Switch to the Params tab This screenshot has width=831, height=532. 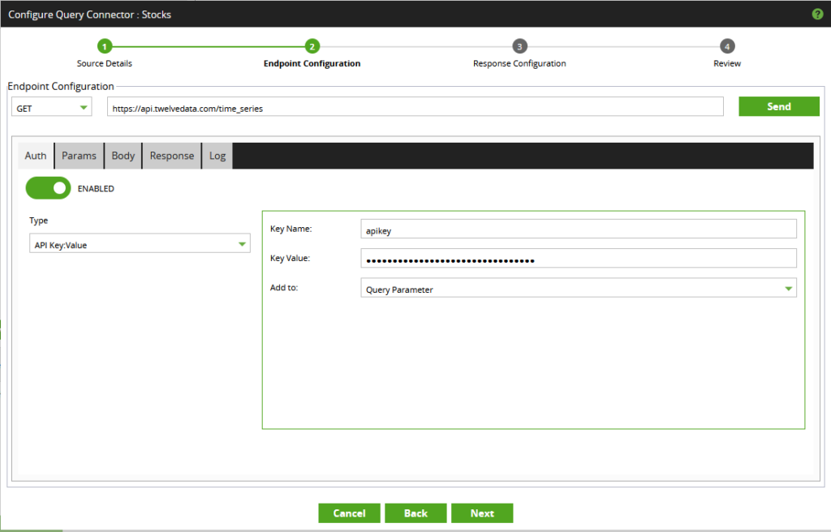click(79, 155)
